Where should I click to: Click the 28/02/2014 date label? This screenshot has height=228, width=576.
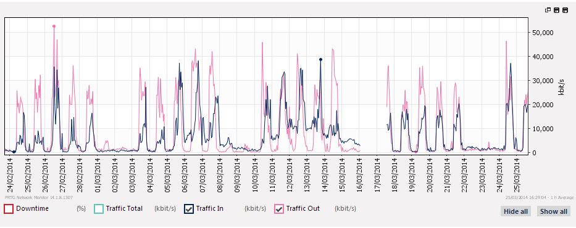80,174
